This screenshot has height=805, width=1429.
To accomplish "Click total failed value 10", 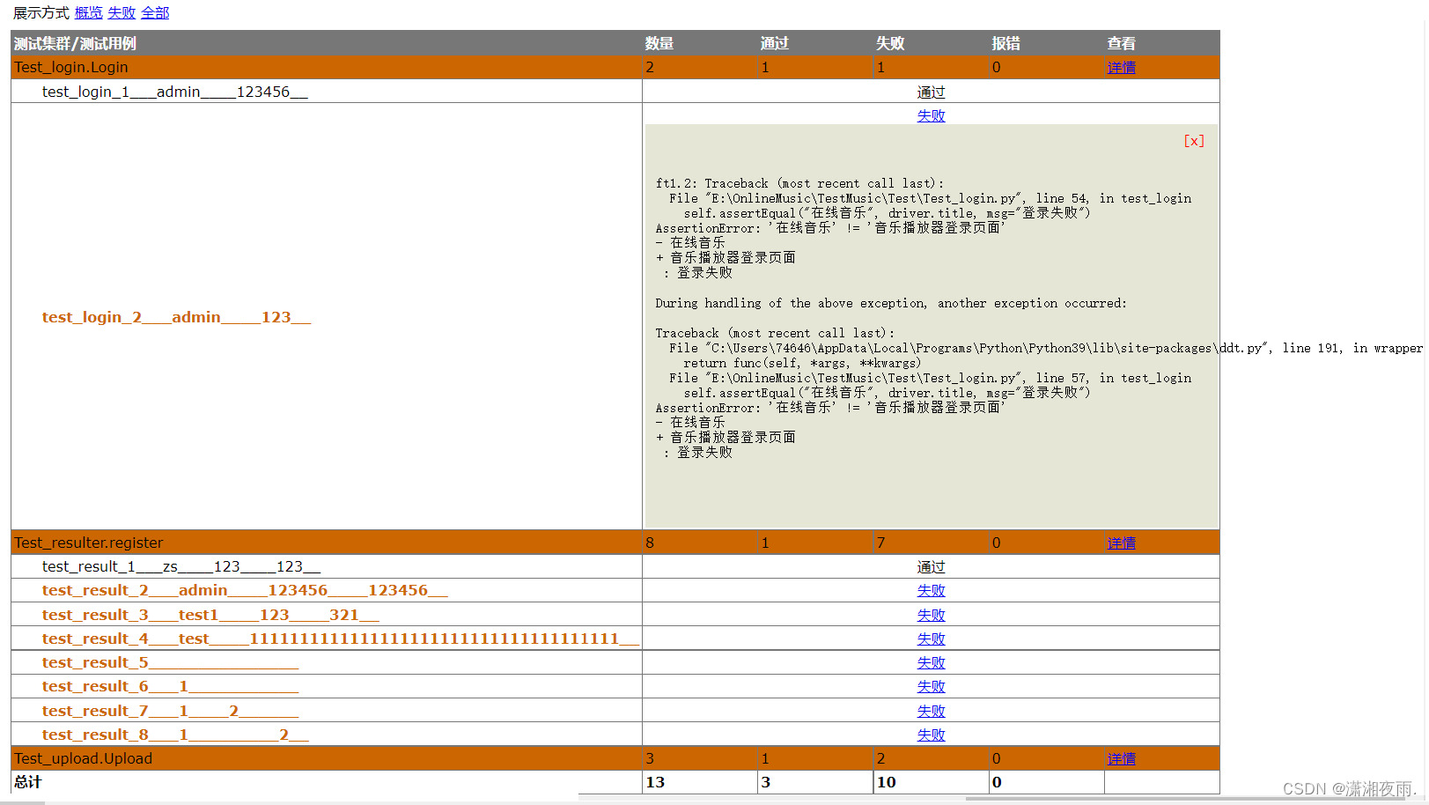I will click(x=886, y=782).
